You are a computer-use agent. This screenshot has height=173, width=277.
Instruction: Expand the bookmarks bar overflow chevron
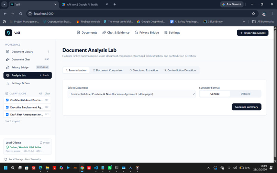(x=244, y=22)
